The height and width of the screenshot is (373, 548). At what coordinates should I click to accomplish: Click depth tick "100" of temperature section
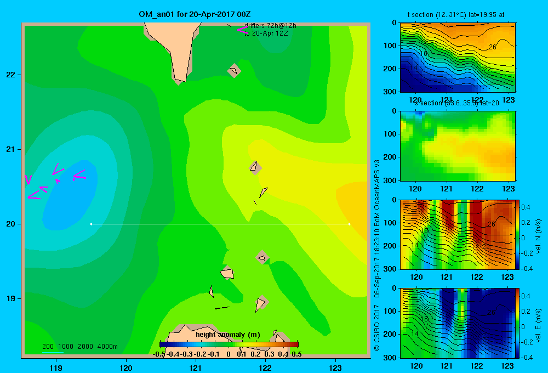pyautogui.click(x=390, y=46)
